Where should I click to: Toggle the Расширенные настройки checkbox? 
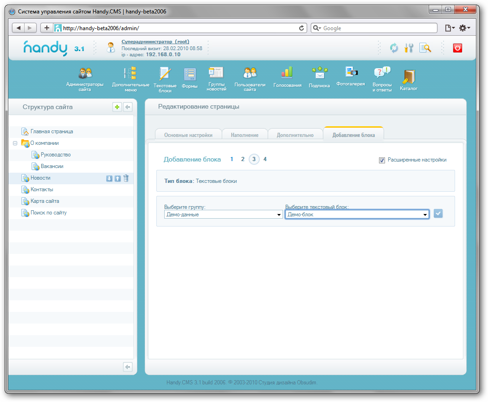(382, 160)
